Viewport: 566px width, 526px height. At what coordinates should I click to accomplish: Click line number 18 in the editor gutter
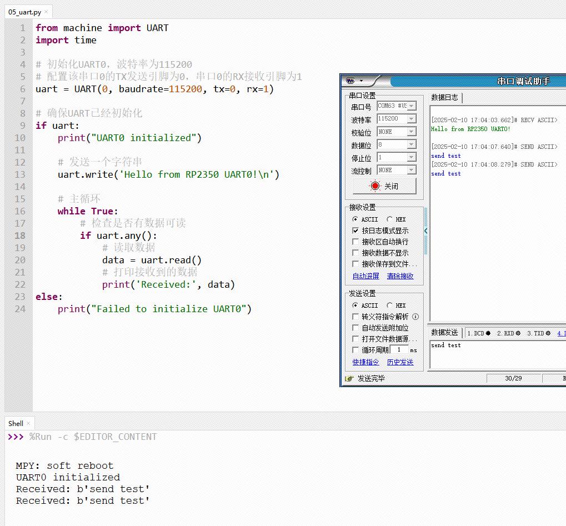coord(20,236)
